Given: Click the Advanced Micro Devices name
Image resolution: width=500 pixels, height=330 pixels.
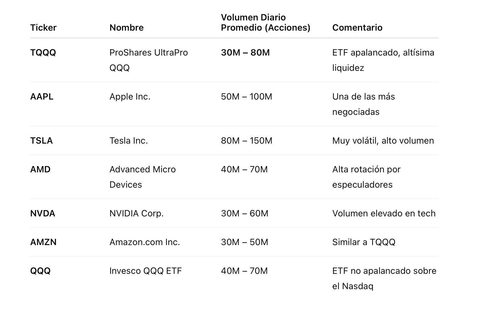Looking at the screenshot, I should [x=142, y=177].
